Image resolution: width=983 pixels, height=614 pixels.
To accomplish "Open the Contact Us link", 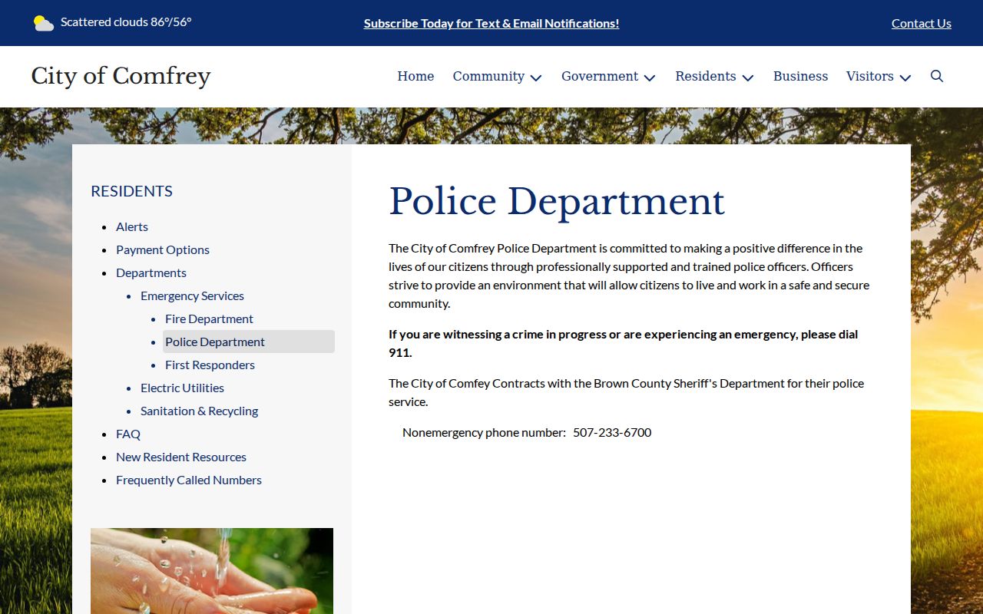I will pos(922,23).
